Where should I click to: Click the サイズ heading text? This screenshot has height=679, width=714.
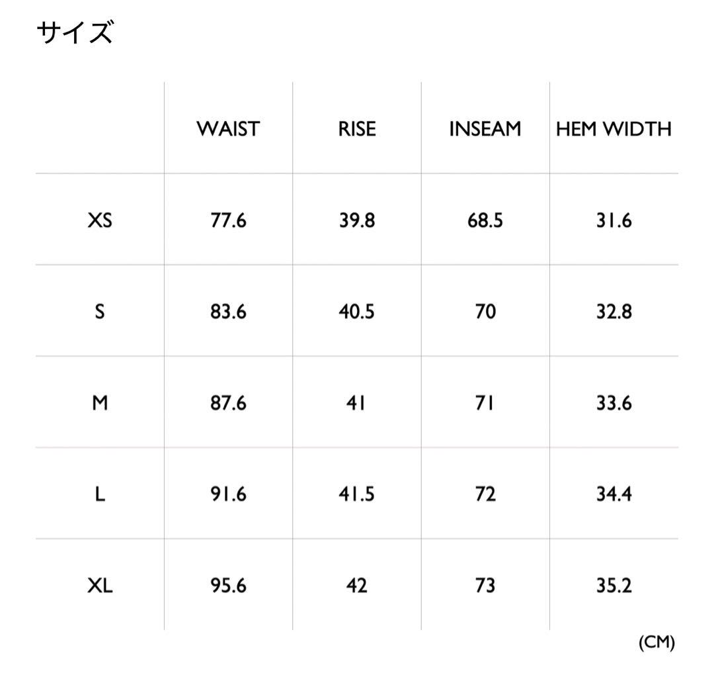click(x=75, y=32)
